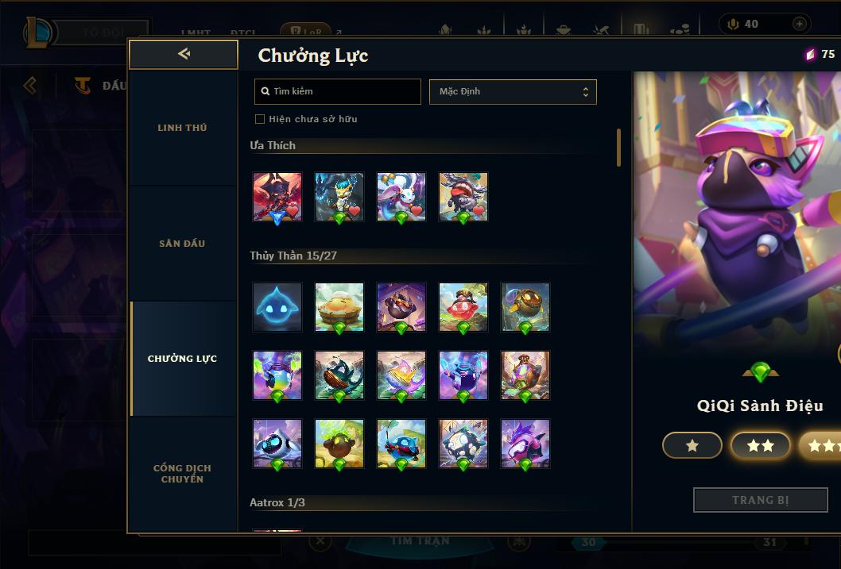Image resolution: width=841 pixels, height=569 pixels.
Task: Open the Linh Thú tab
Action: coord(182,128)
